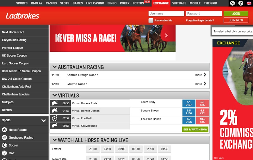Click Bet & Watch Now button
The image size is (253, 160).
(x=195, y=129)
